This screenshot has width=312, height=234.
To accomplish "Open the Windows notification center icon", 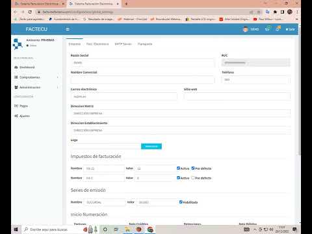I will (294, 229).
